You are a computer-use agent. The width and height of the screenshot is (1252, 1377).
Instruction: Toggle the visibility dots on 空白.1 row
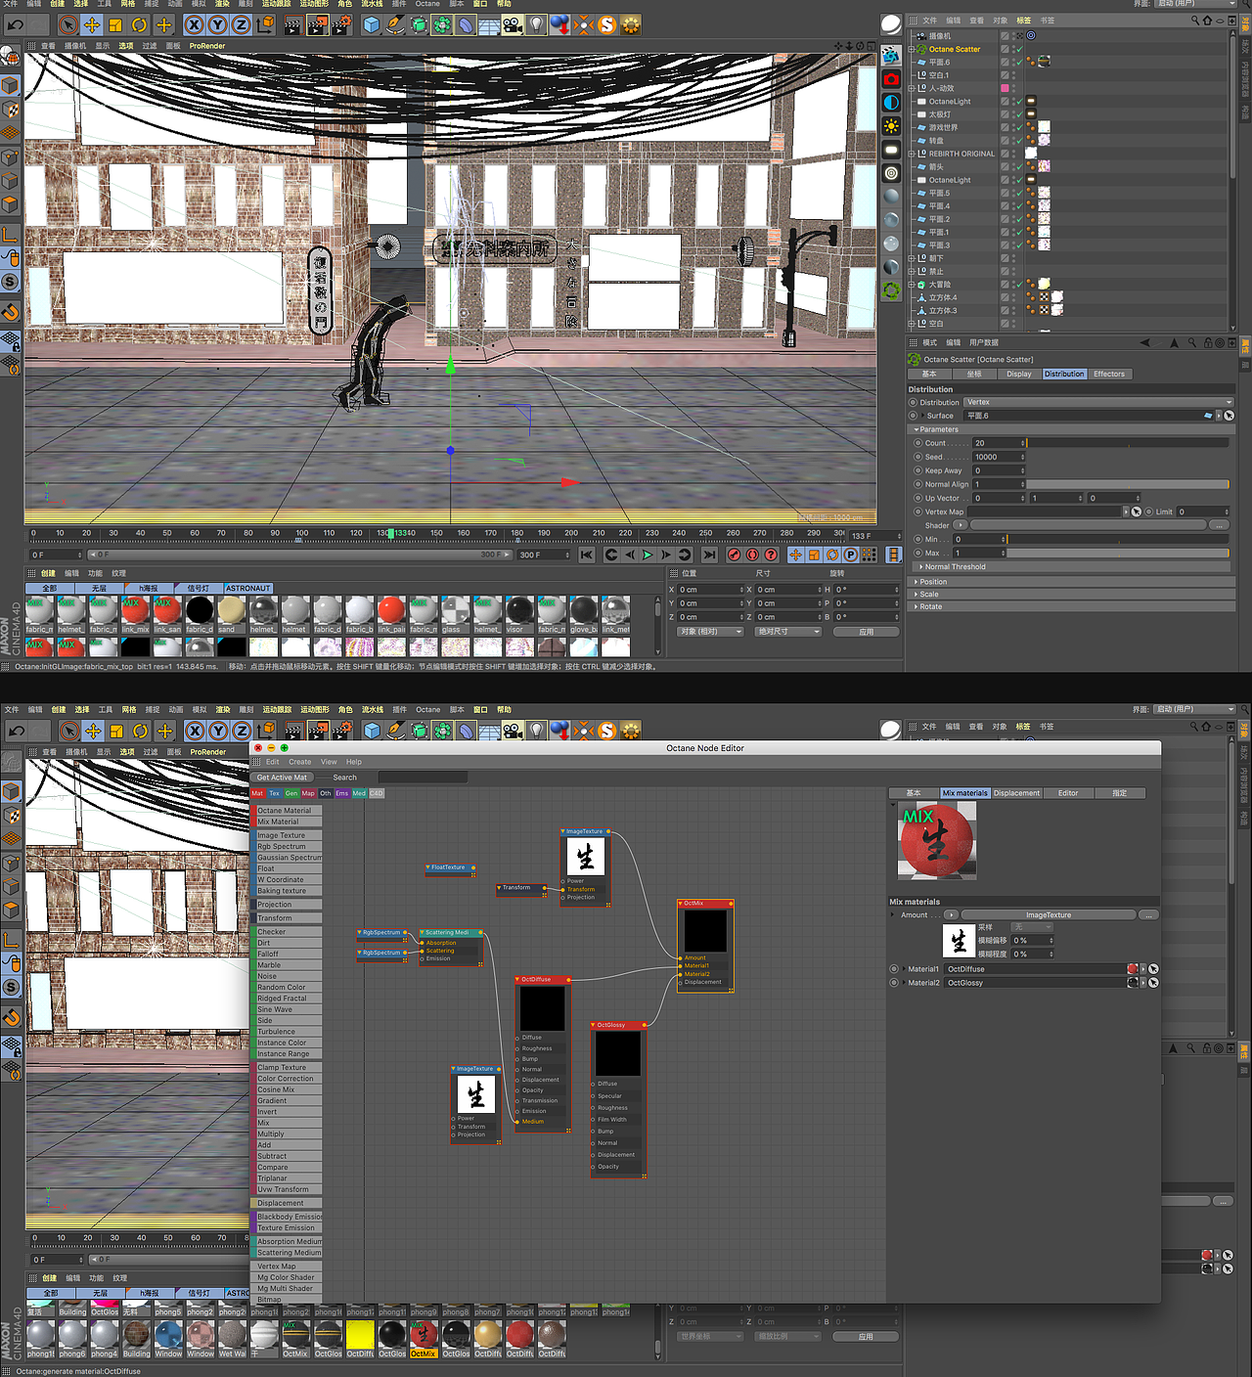tap(1013, 75)
